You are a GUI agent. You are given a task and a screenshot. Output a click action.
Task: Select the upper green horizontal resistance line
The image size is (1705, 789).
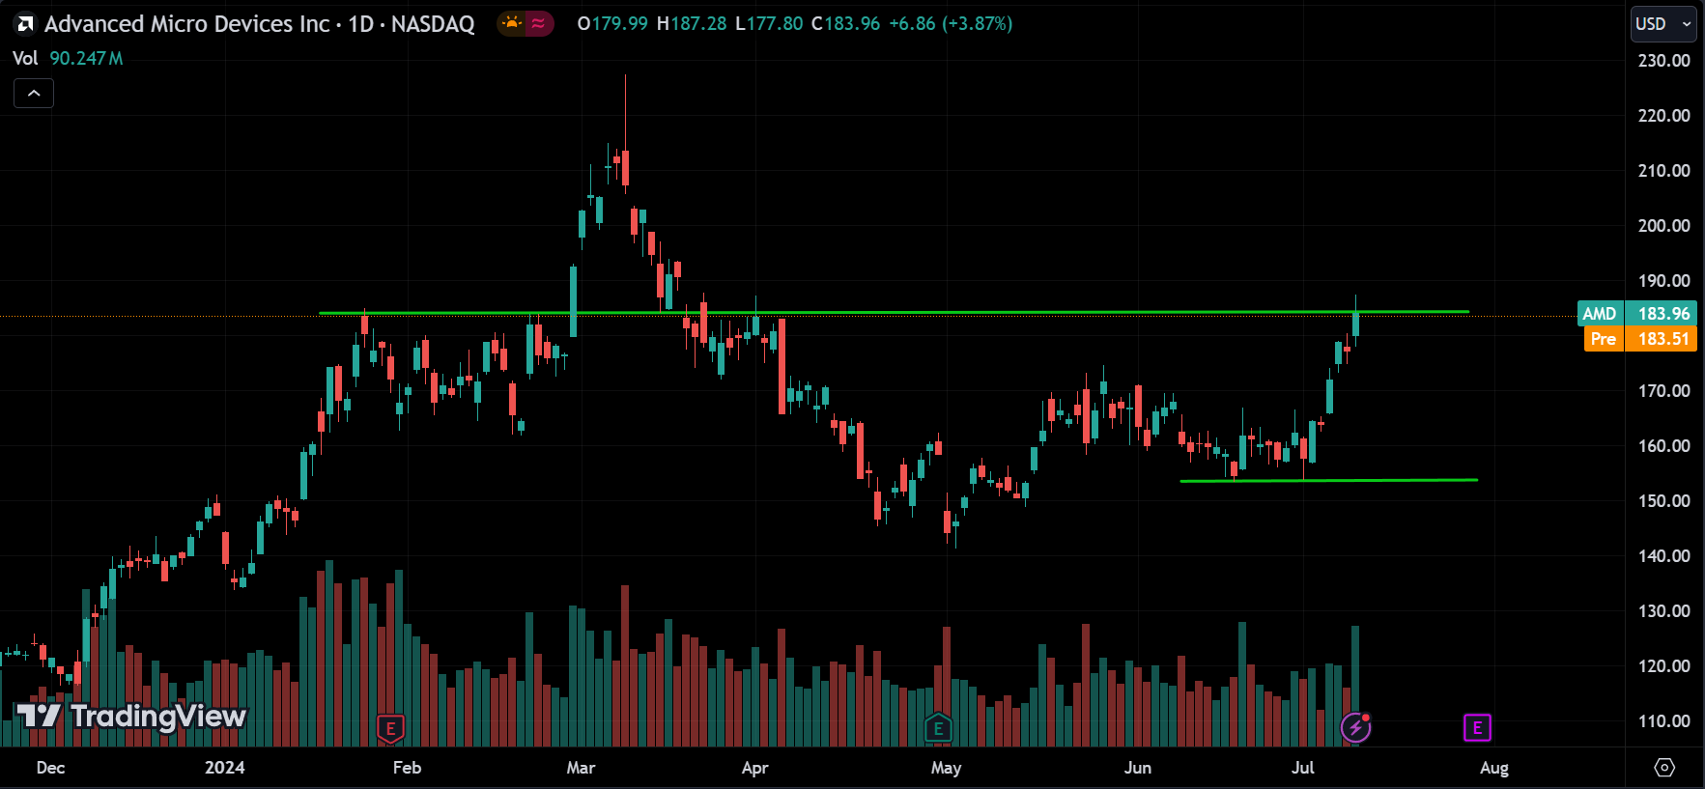pos(894,312)
